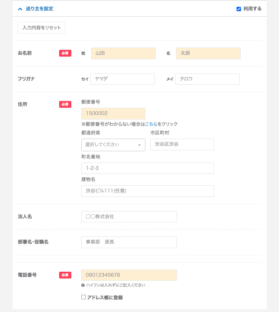Enable the アドレス帳に登録 checkbox

click(84, 297)
